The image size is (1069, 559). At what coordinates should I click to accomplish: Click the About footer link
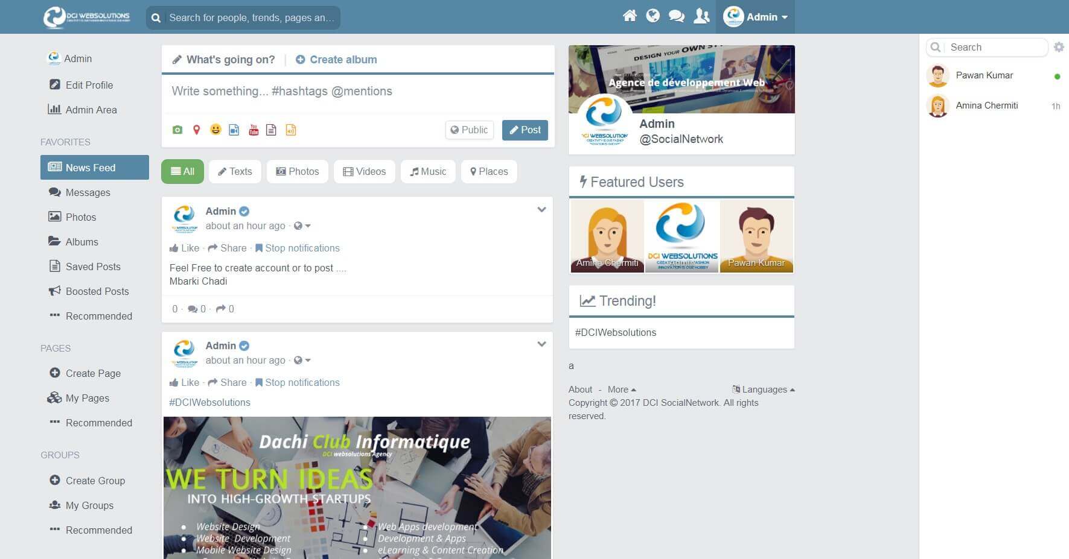(580, 390)
